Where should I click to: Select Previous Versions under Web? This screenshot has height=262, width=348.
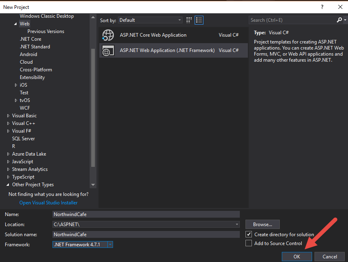[x=46, y=31]
